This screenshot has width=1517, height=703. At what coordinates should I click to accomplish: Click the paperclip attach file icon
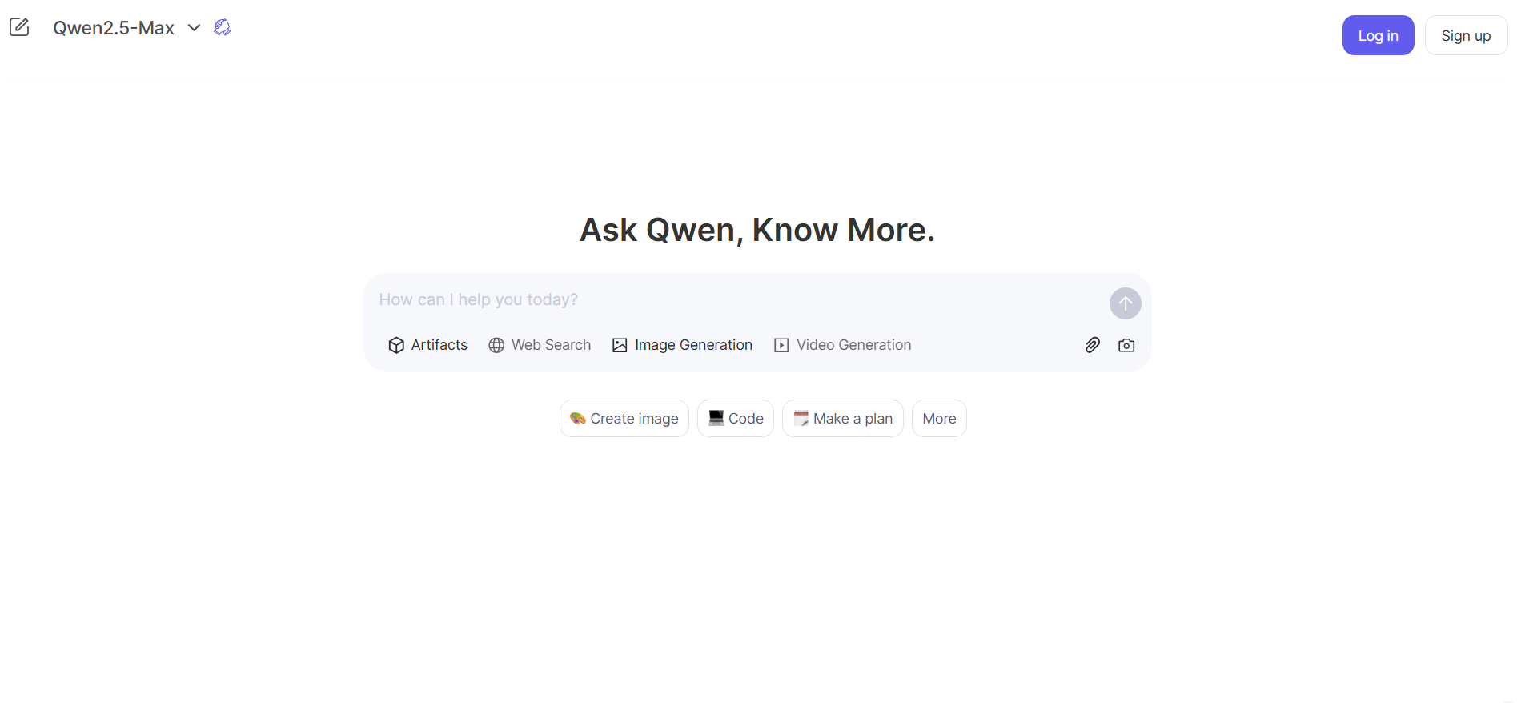[x=1092, y=345]
